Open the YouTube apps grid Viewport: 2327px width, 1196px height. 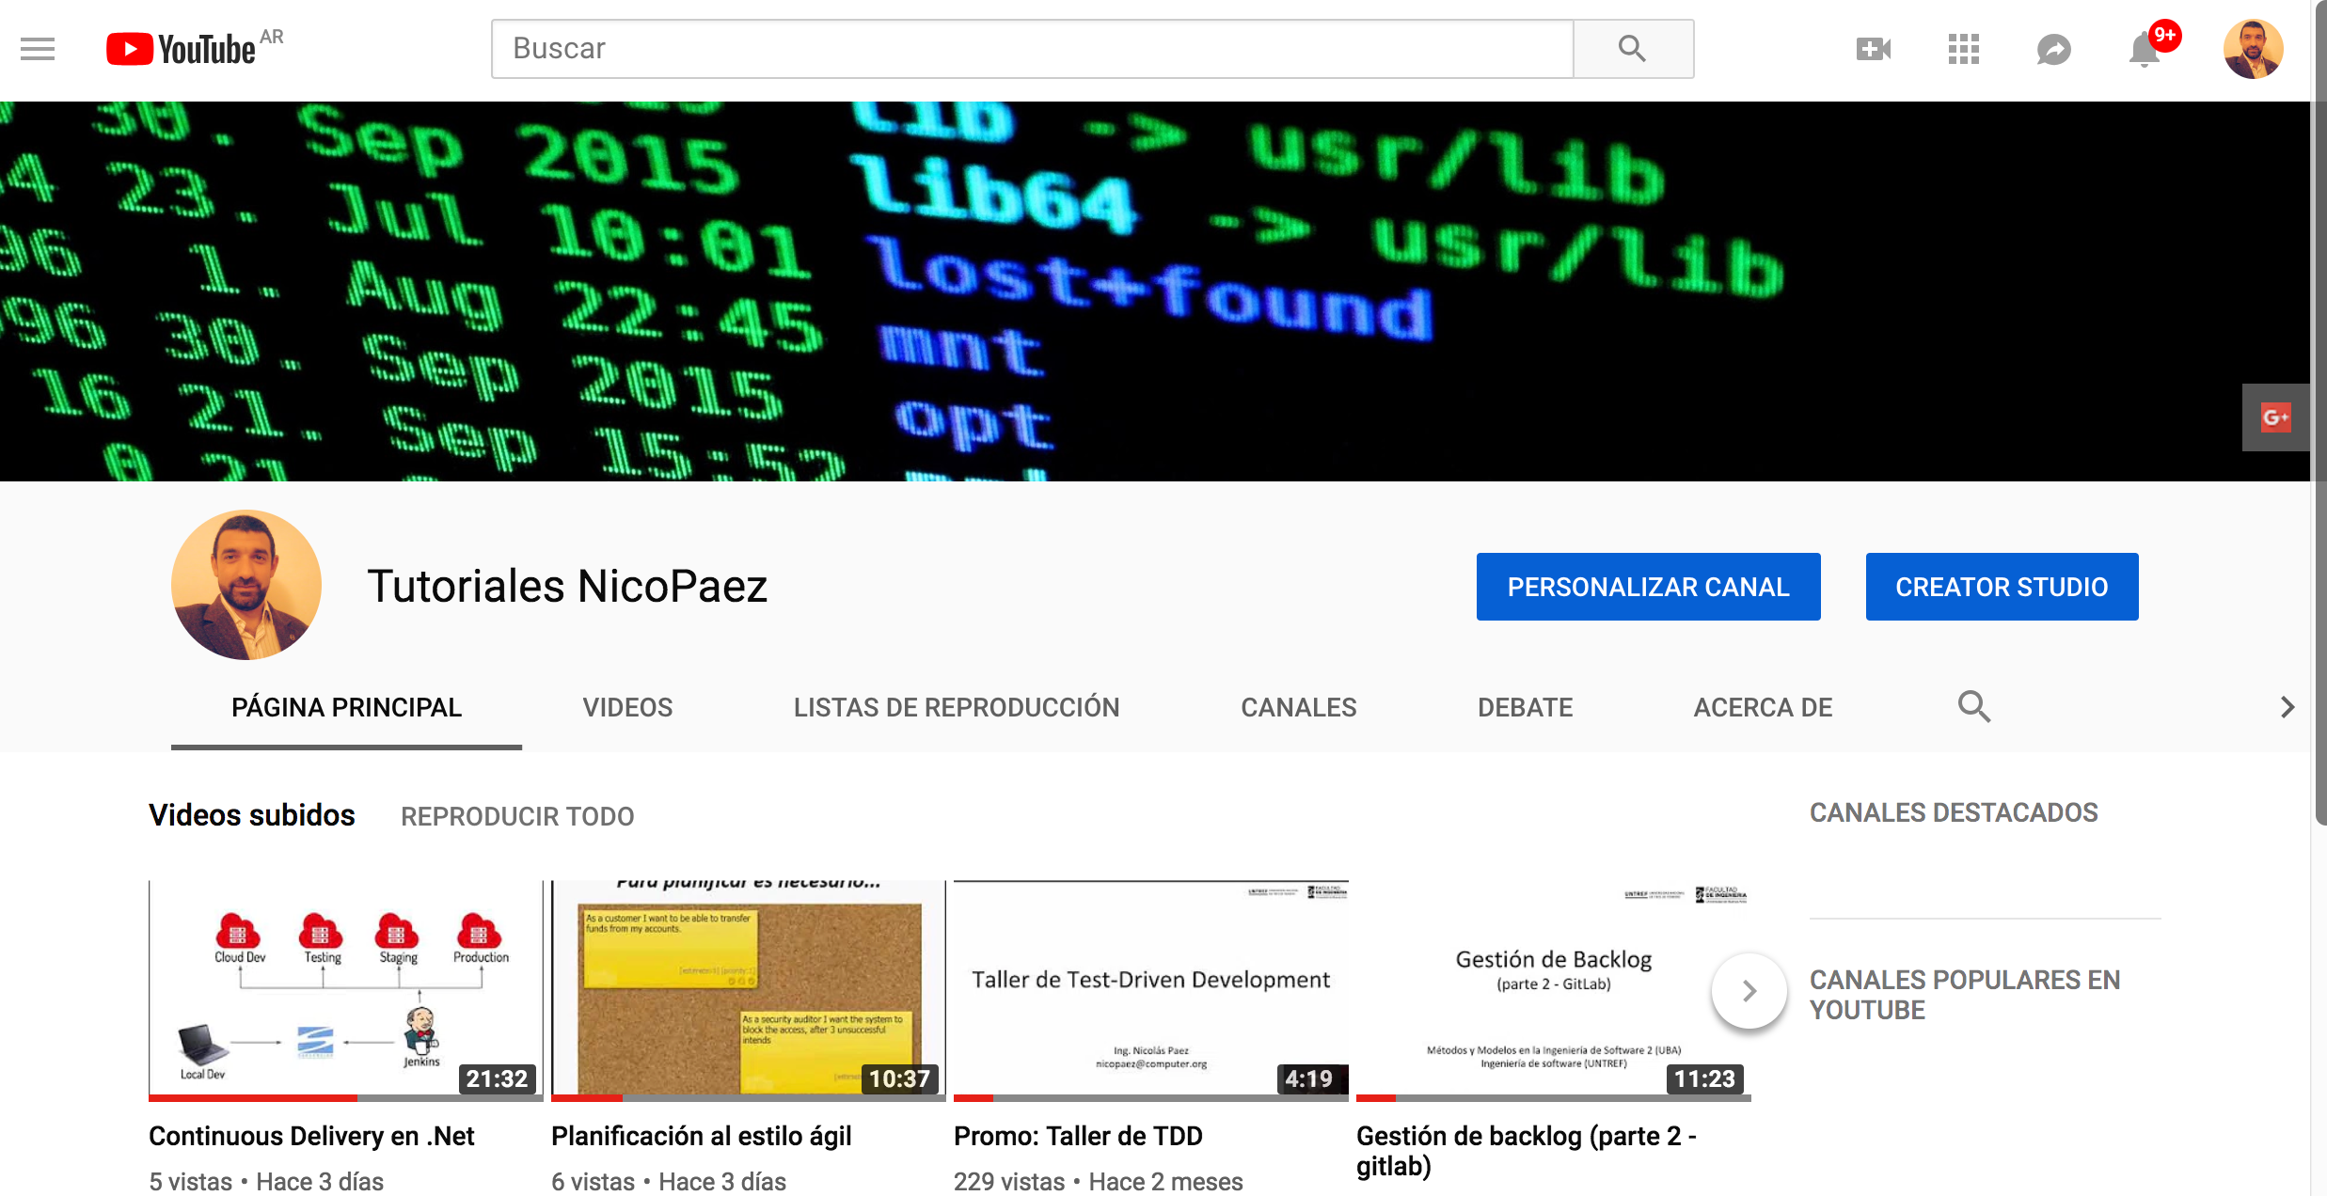[x=1963, y=49]
